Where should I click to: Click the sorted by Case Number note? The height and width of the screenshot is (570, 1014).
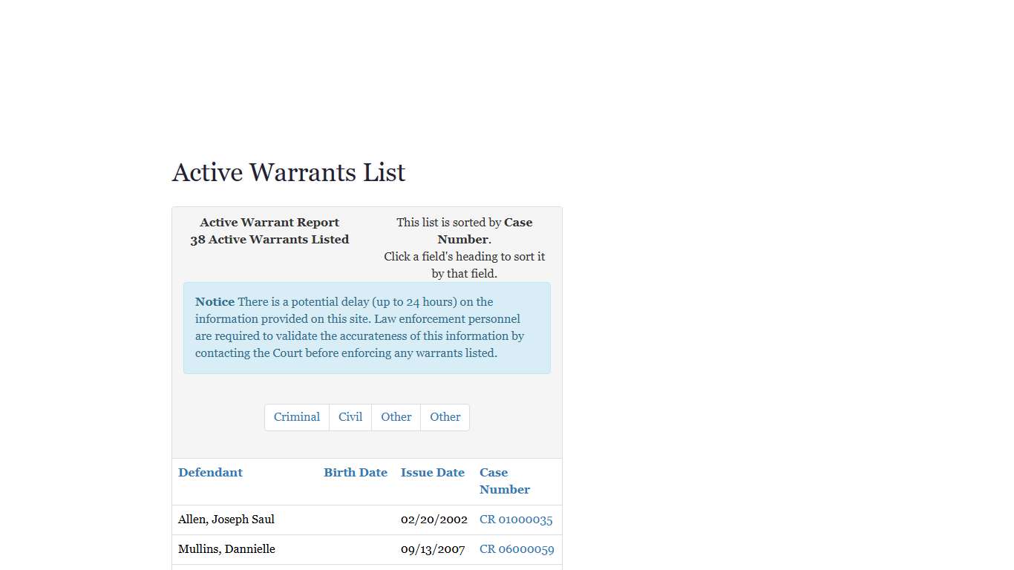[x=464, y=231]
